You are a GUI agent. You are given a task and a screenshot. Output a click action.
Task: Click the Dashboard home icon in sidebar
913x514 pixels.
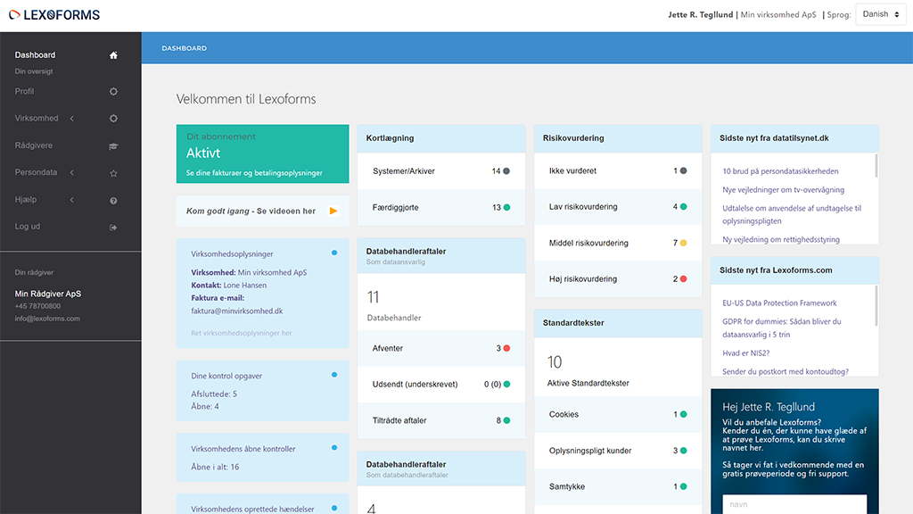click(x=113, y=54)
